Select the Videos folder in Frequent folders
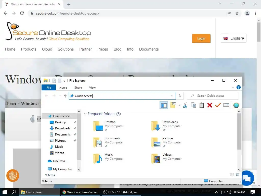This screenshot has width=261, height=196. pyautogui.click(x=166, y=159)
